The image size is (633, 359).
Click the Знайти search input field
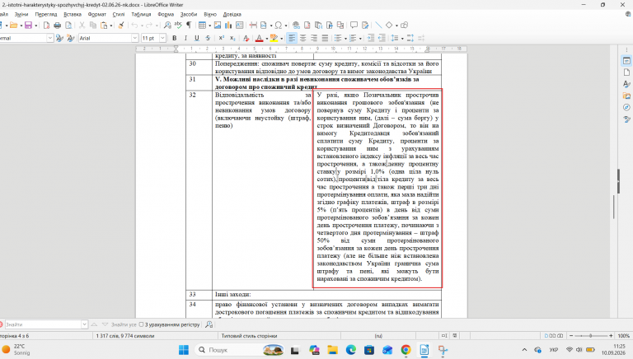(43, 324)
